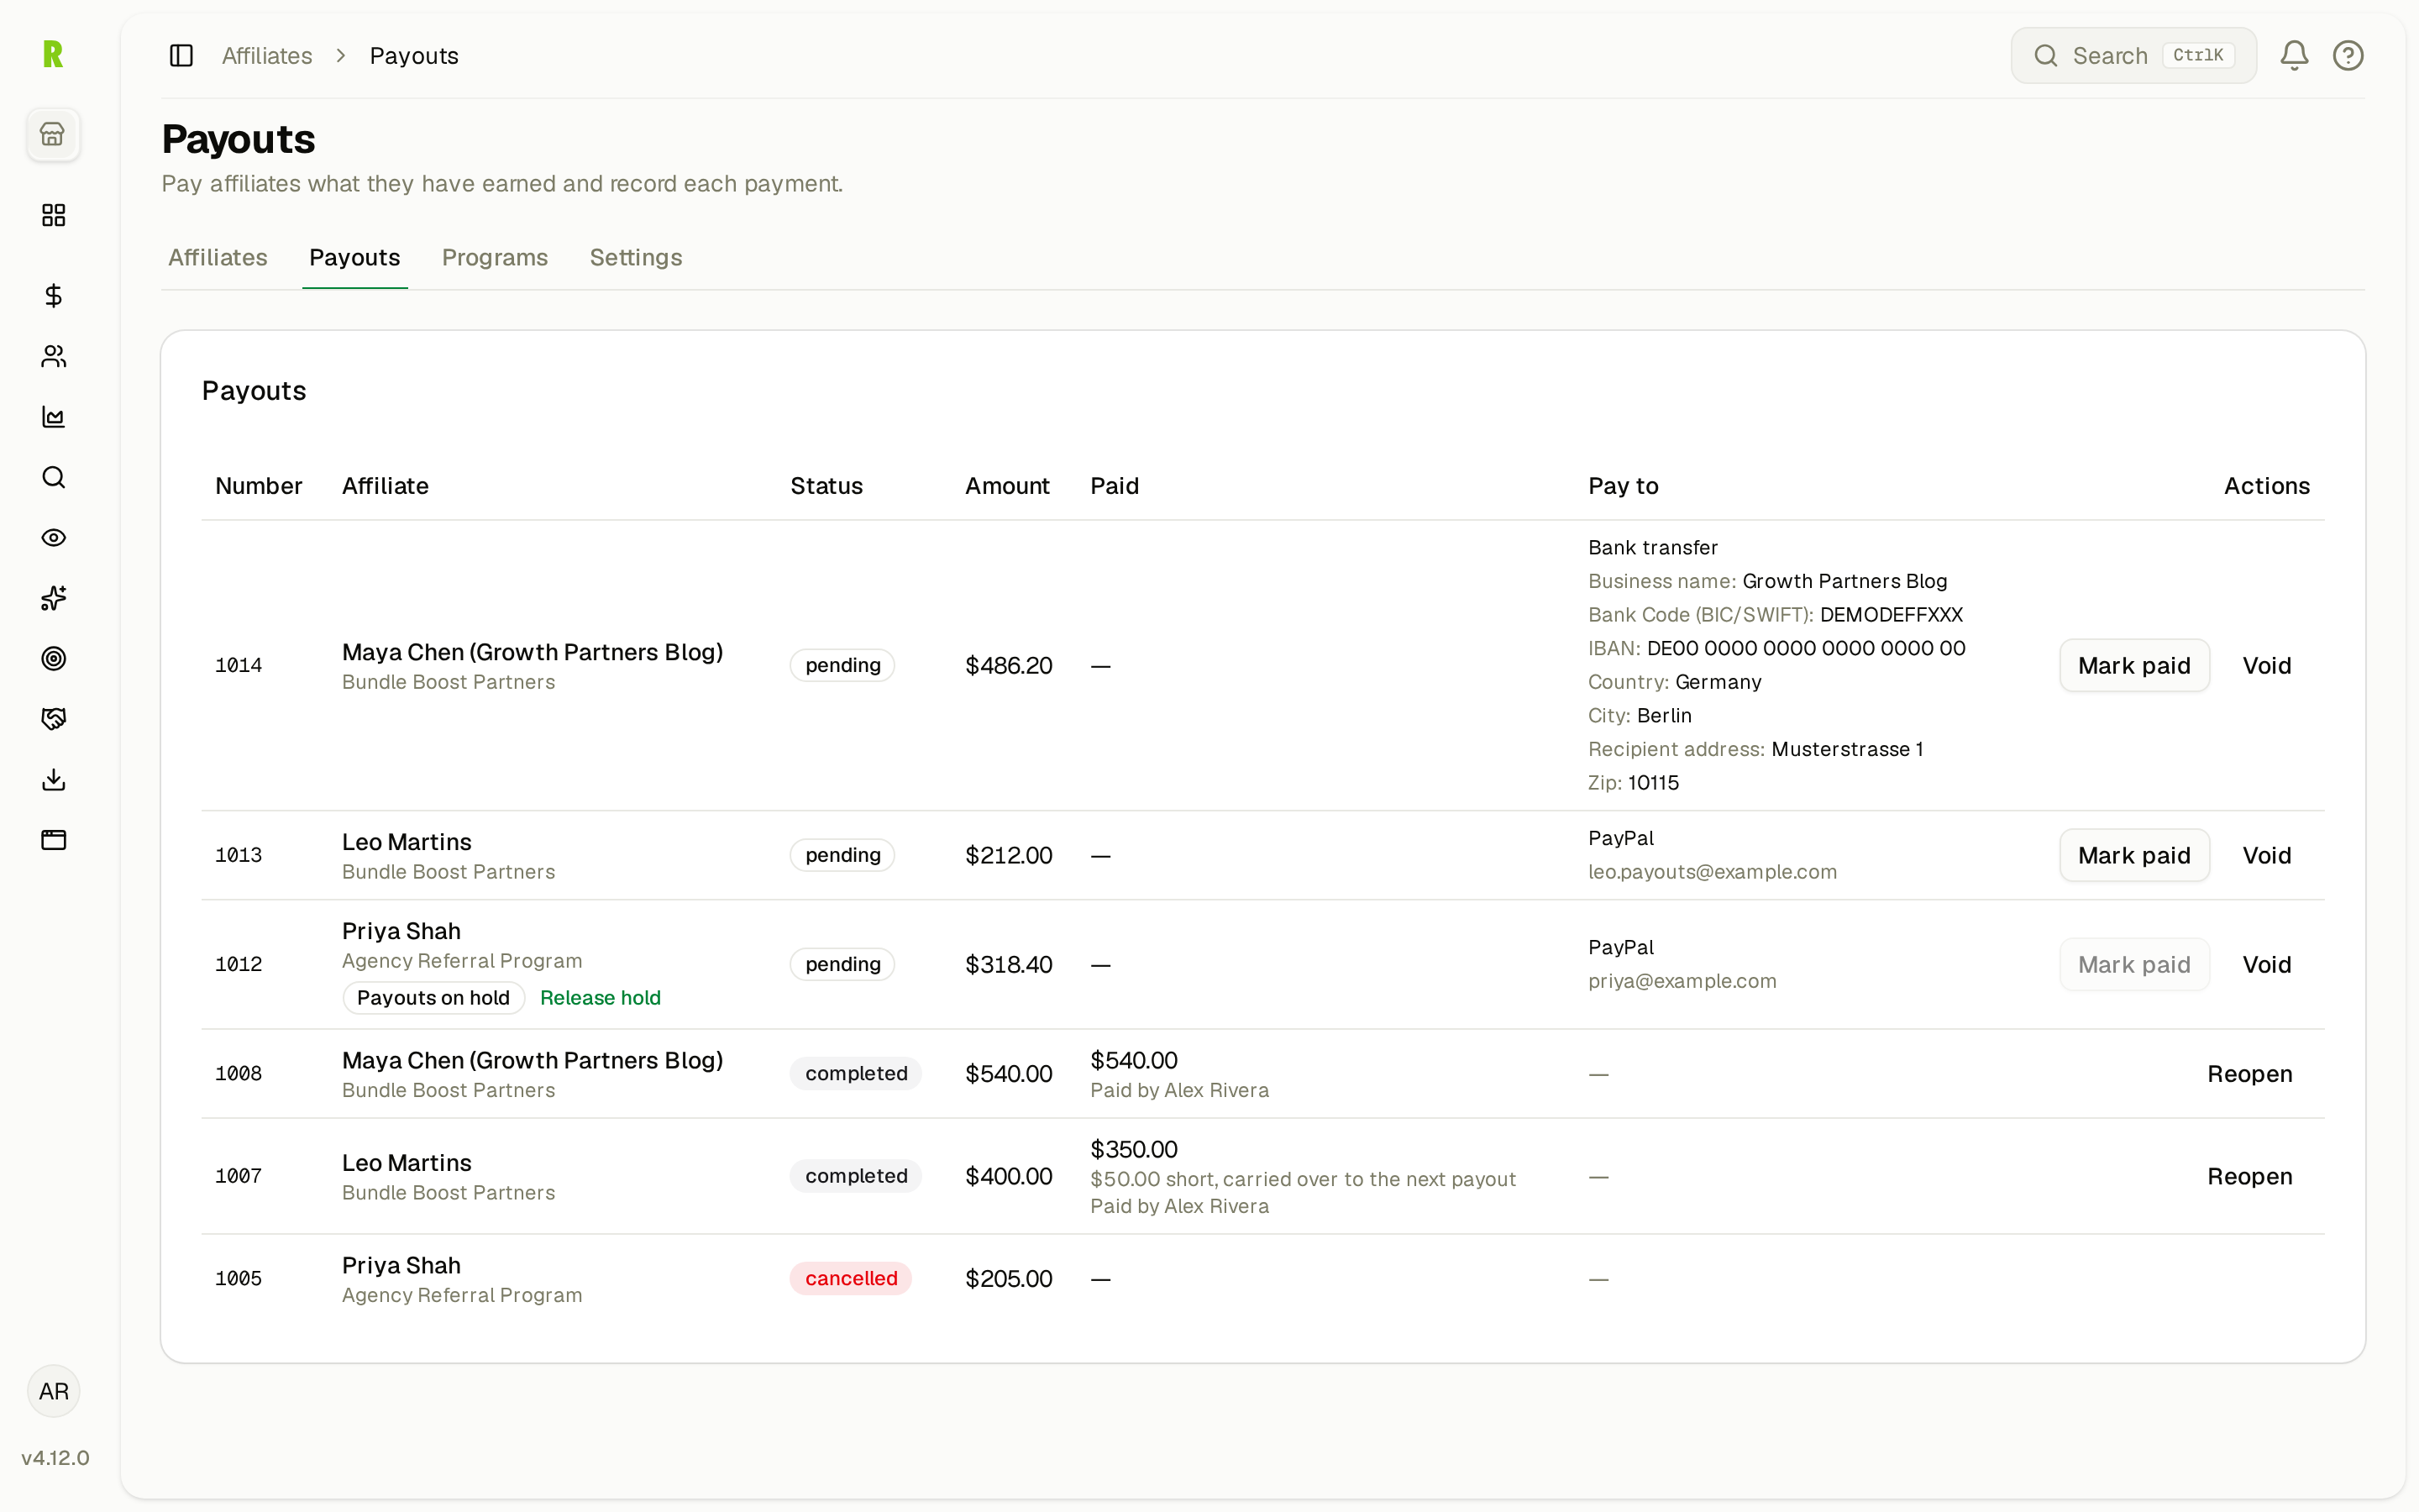The image size is (2419, 1512).
Task: Reopen payout 1007
Action: [2249, 1176]
